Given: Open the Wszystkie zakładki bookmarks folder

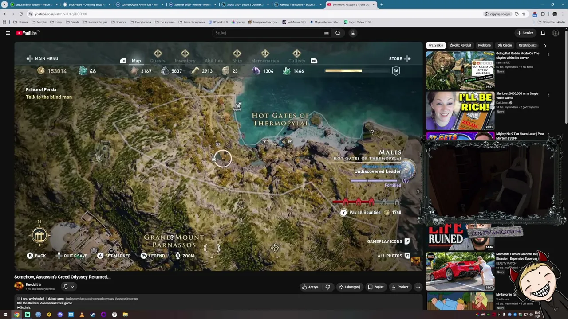Looking at the screenshot, I should [x=552, y=22].
